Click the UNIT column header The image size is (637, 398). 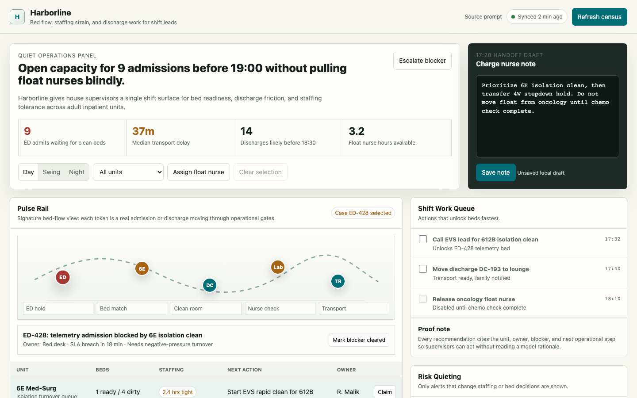point(23,370)
